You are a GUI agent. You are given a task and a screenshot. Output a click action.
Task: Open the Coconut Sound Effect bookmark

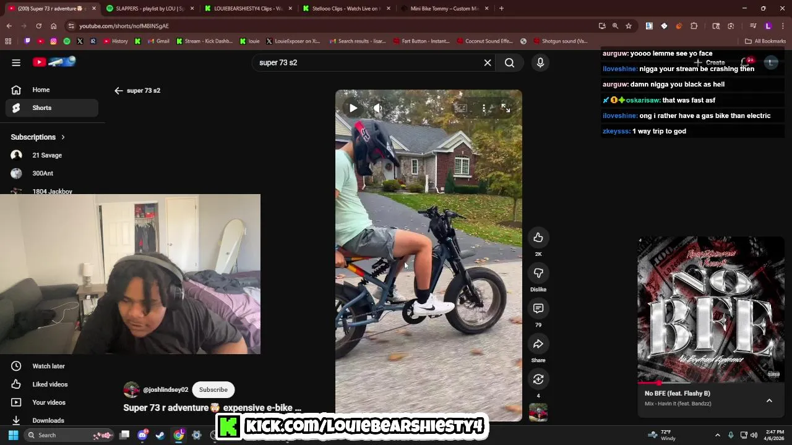point(484,41)
